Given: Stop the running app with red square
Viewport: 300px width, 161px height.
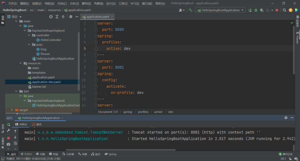Looking at the screenshot, I should pyautogui.click(x=277, y=10).
